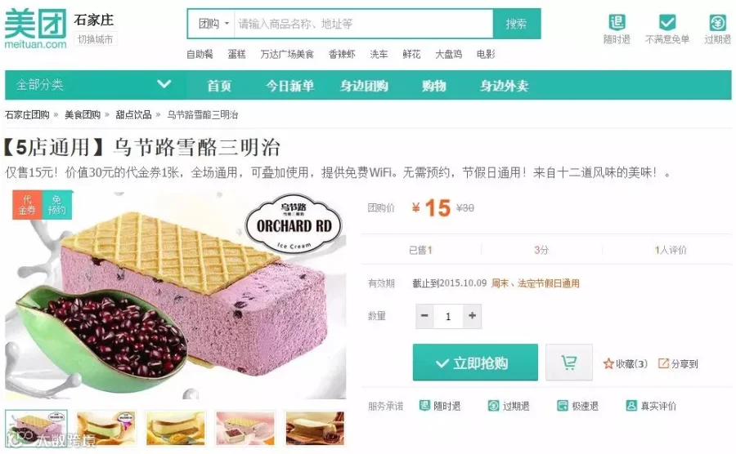Click the product search input field
This screenshot has height=454, width=736.
[x=363, y=24]
